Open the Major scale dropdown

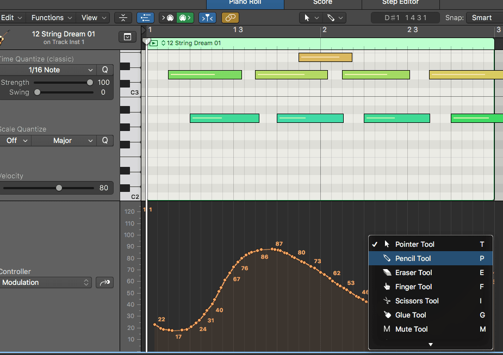coord(64,140)
